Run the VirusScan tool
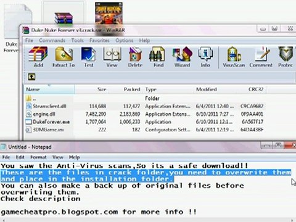 [234, 54]
